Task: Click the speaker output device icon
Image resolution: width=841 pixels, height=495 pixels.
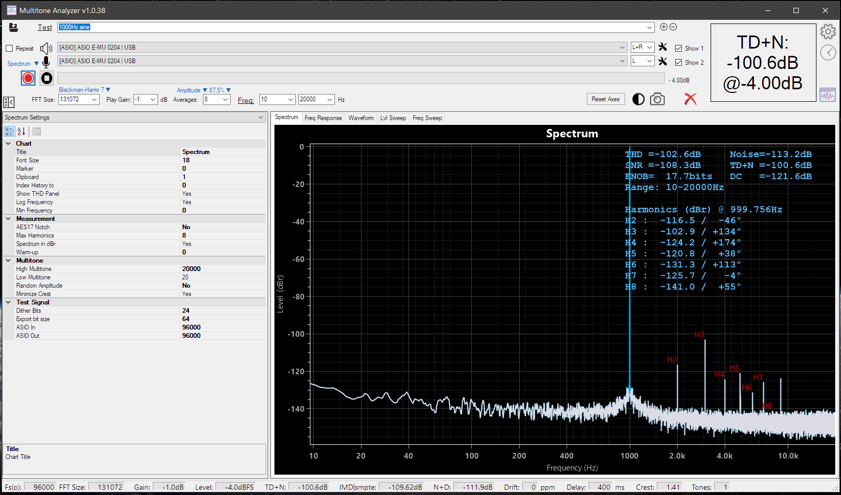Action: 46,48
